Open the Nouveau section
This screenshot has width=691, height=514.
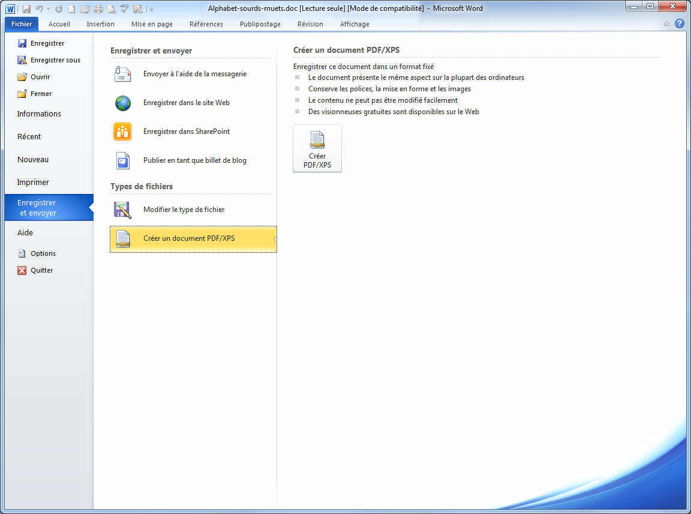coord(33,160)
